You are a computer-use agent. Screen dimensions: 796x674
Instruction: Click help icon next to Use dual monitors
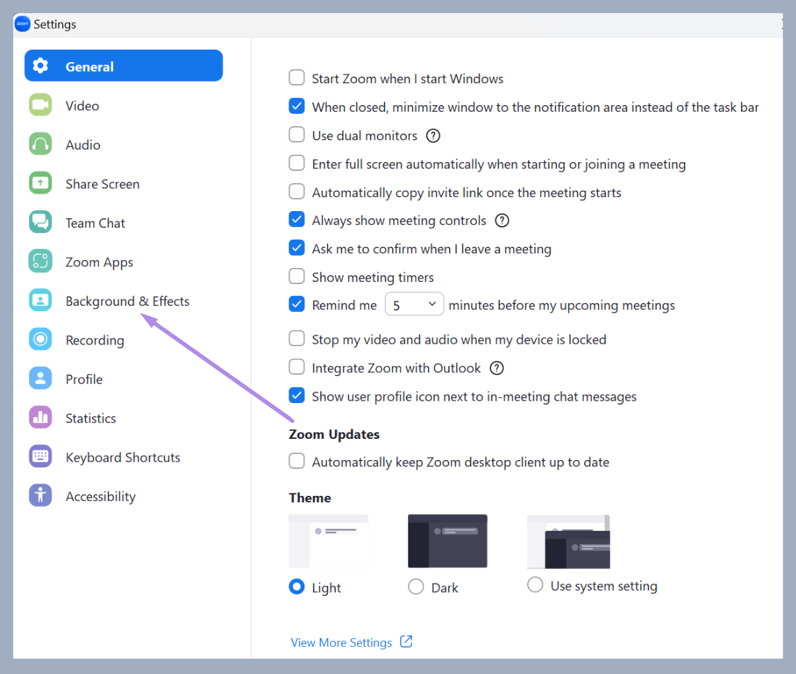pos(433,136)
